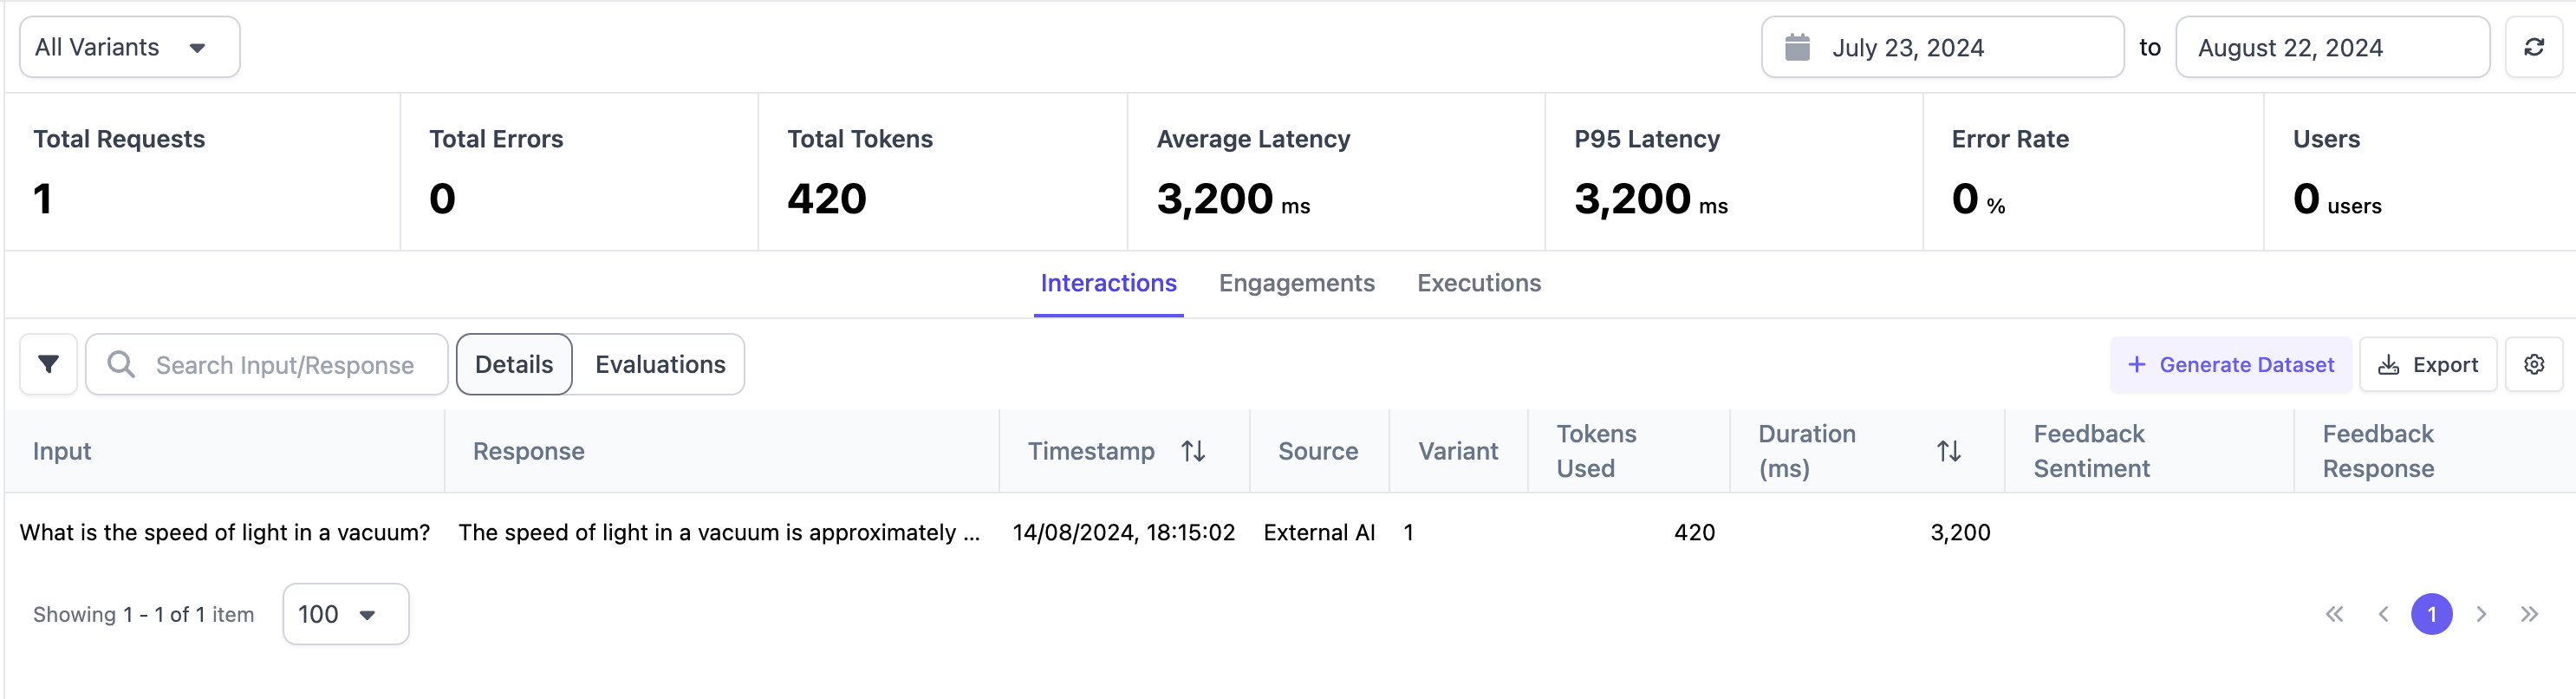The width and height of the screenshot is (2576, 699).
Task: Select the Details view toggle
Action: pos(514,364)
